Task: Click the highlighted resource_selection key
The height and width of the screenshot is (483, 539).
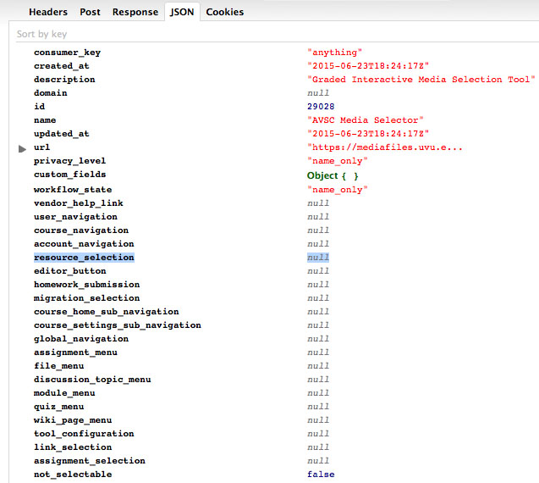Action: [84, 258]
